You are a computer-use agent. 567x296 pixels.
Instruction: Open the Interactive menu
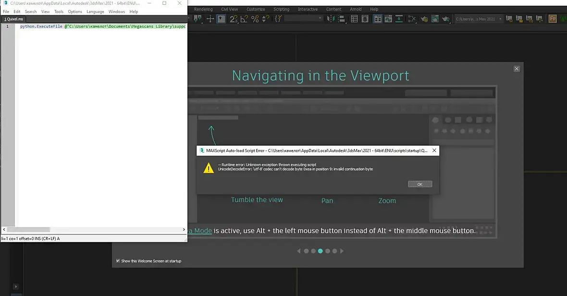click(x=308, y=9)
